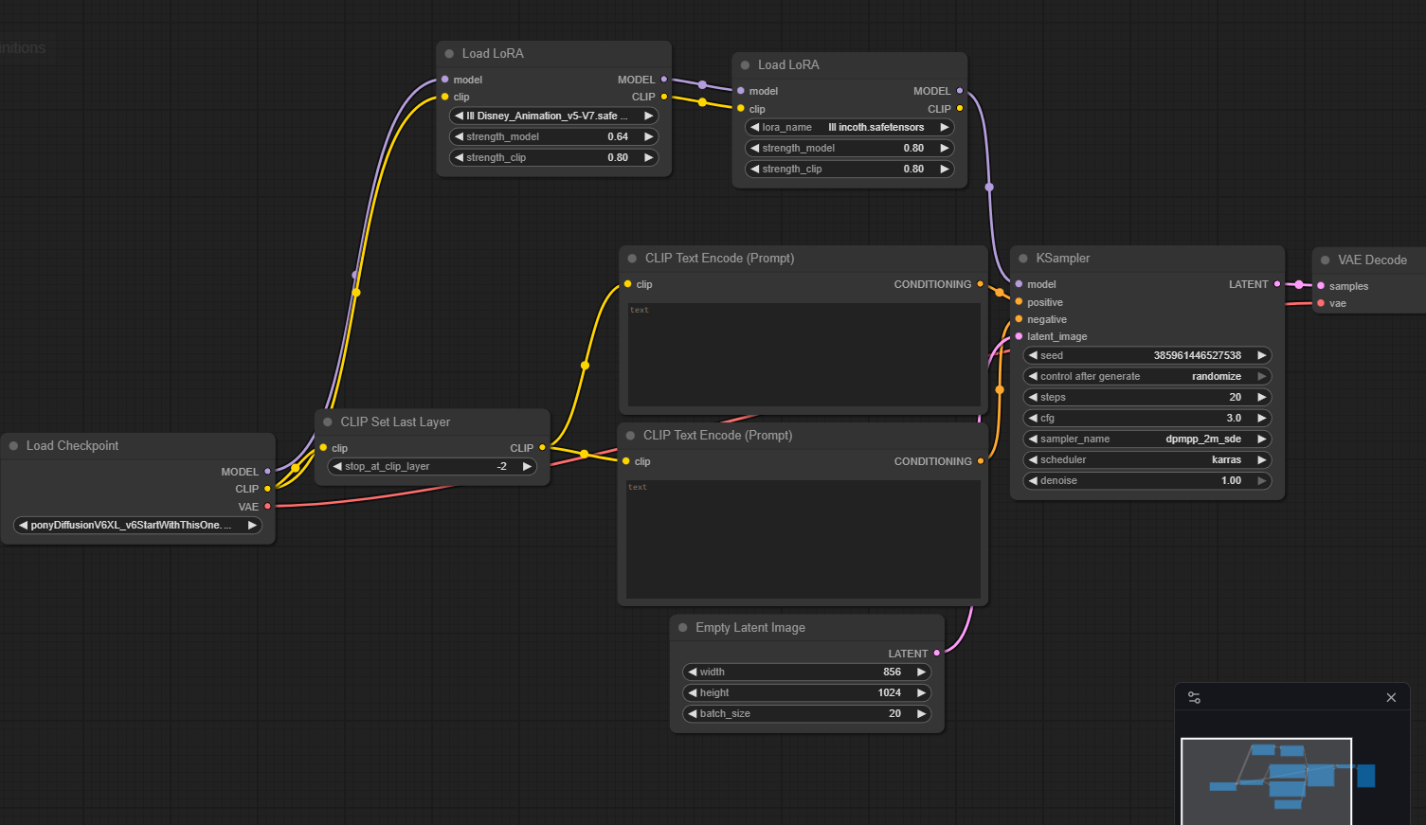
Task: Decrease stop_at_clip_layer value
Action: pyautogui.click(x=337, y=466)
